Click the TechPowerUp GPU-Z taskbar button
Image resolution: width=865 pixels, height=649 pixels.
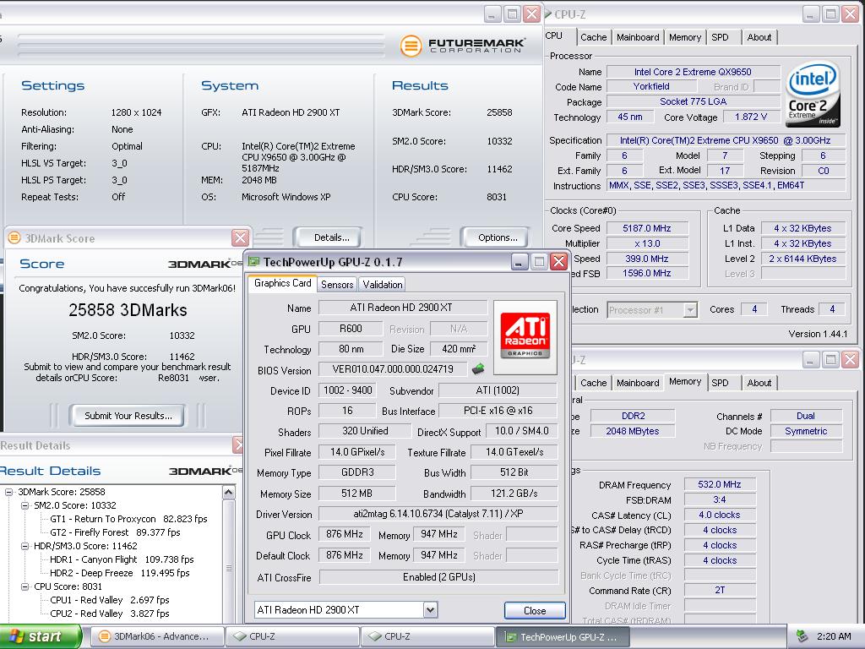(x=562, y=636)
